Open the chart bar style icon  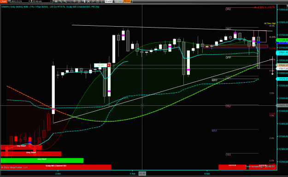click(56, 1)
